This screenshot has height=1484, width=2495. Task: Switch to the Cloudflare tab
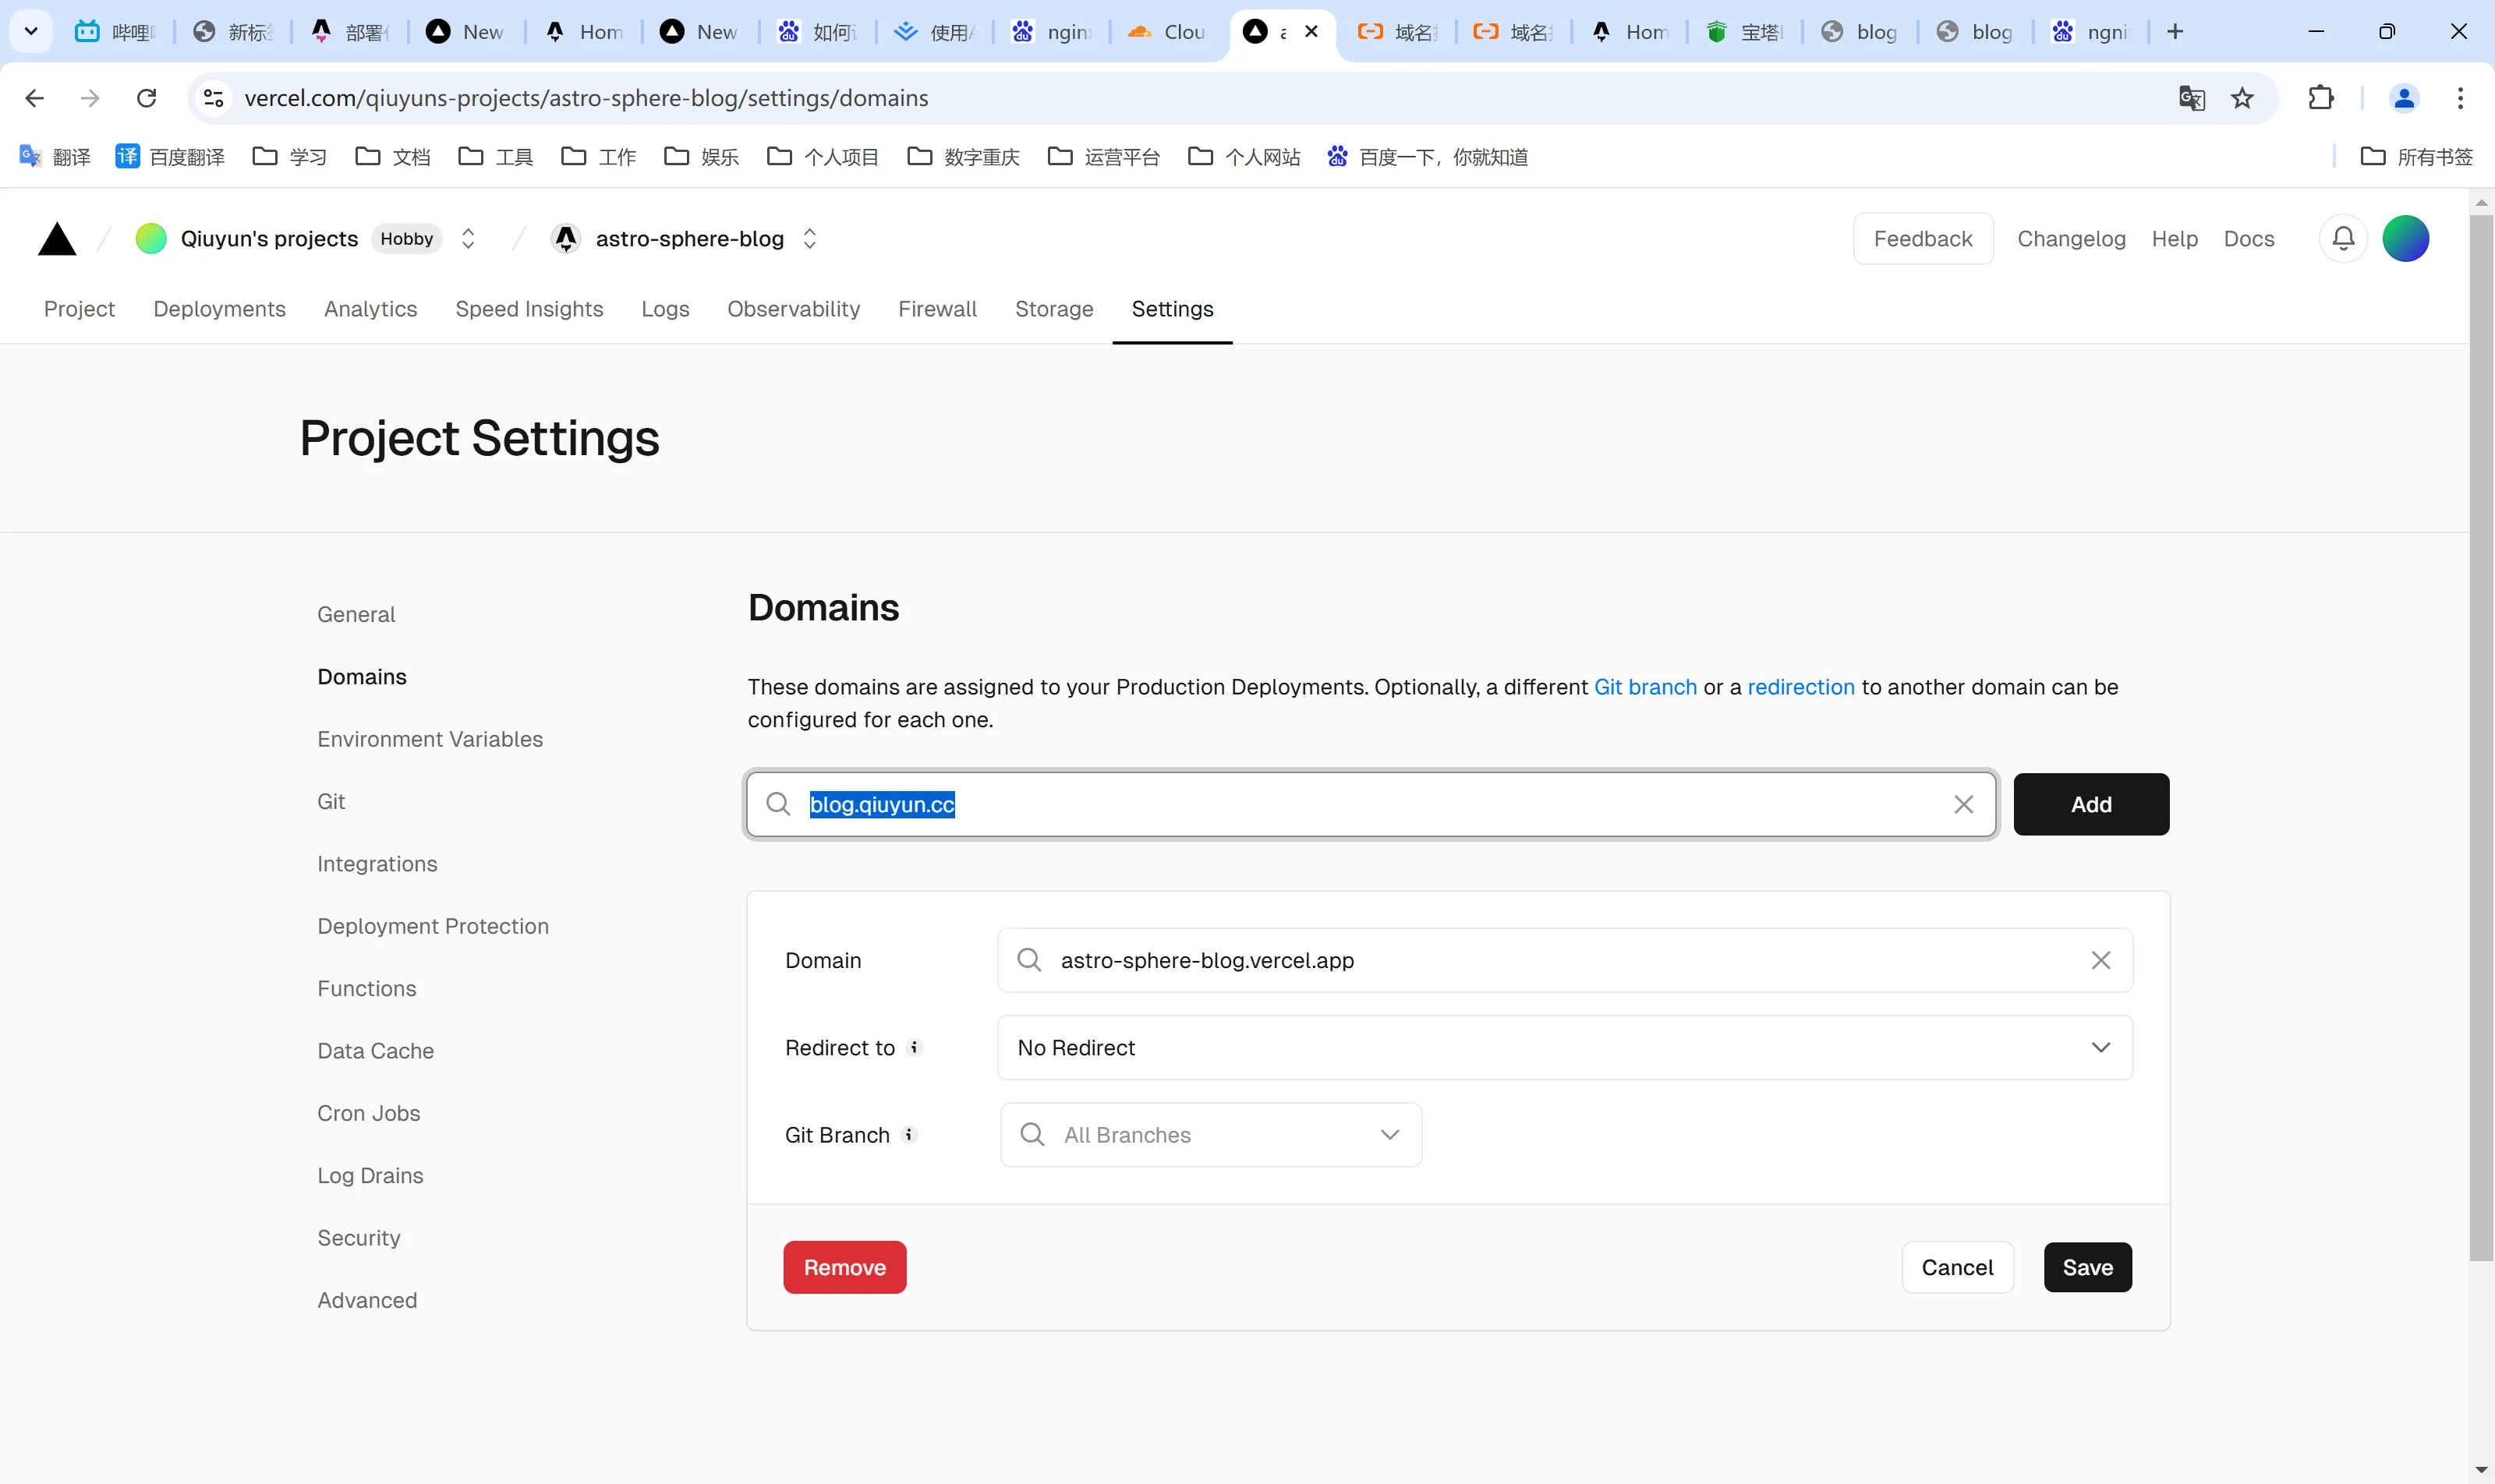[1167, 32]
